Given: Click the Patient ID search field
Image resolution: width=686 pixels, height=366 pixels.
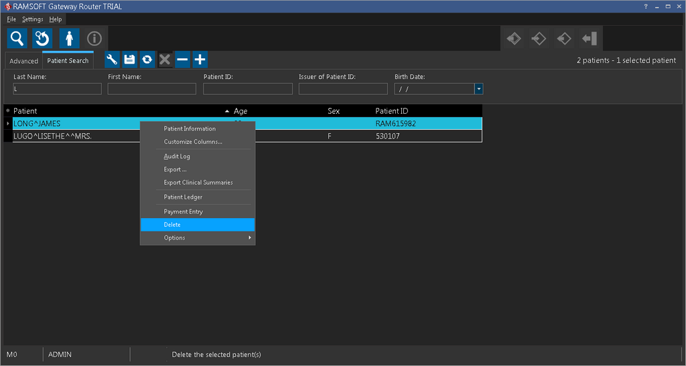Looking at the screenshot, I should [x=247, y=89].
